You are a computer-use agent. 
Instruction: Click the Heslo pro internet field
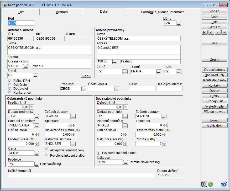[x=169, y=89]
